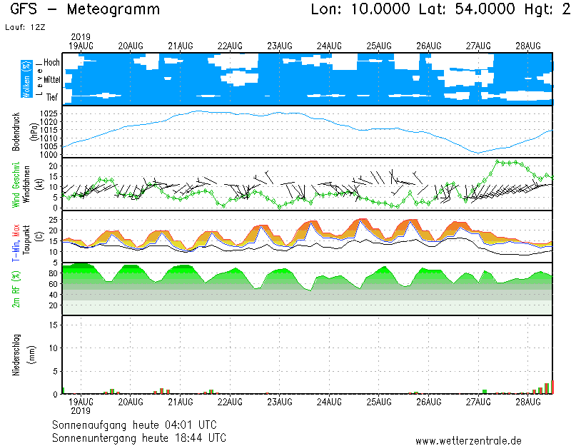The width and height of the screenshot is (571, 446).
Task: Click the Tief cloud level label
Action: pos(52,97)
